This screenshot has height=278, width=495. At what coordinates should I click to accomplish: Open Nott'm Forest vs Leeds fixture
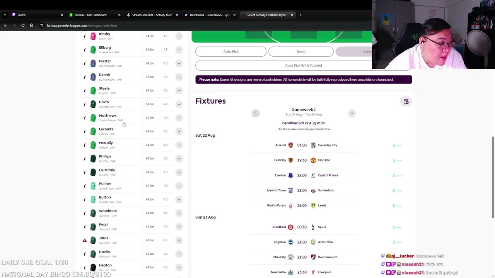[x=304, y=205]
